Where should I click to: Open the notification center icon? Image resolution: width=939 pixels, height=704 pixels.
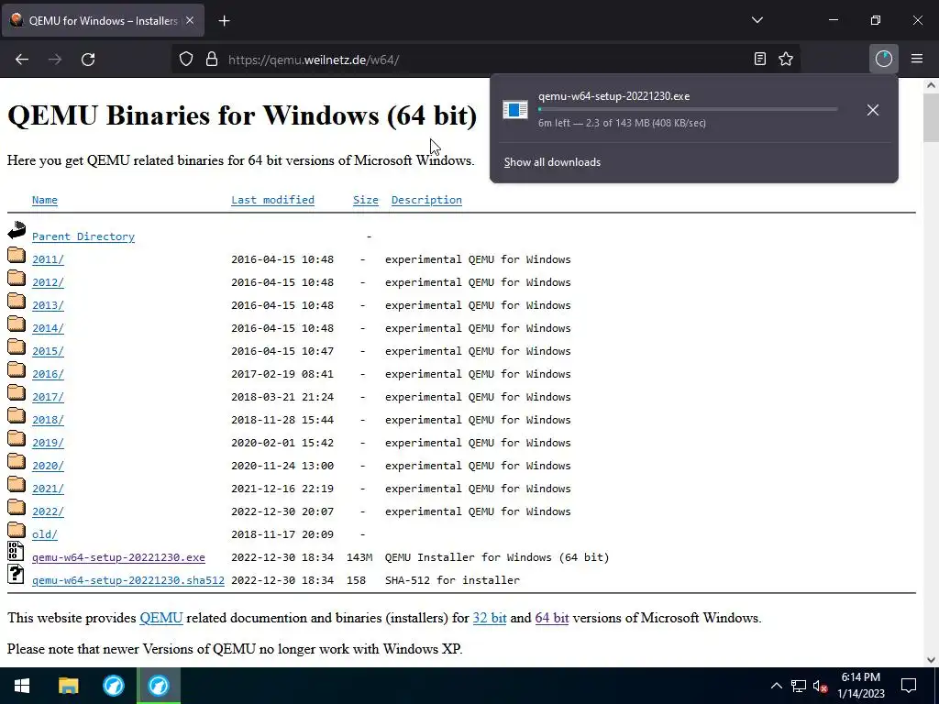(x=909, y=686)
